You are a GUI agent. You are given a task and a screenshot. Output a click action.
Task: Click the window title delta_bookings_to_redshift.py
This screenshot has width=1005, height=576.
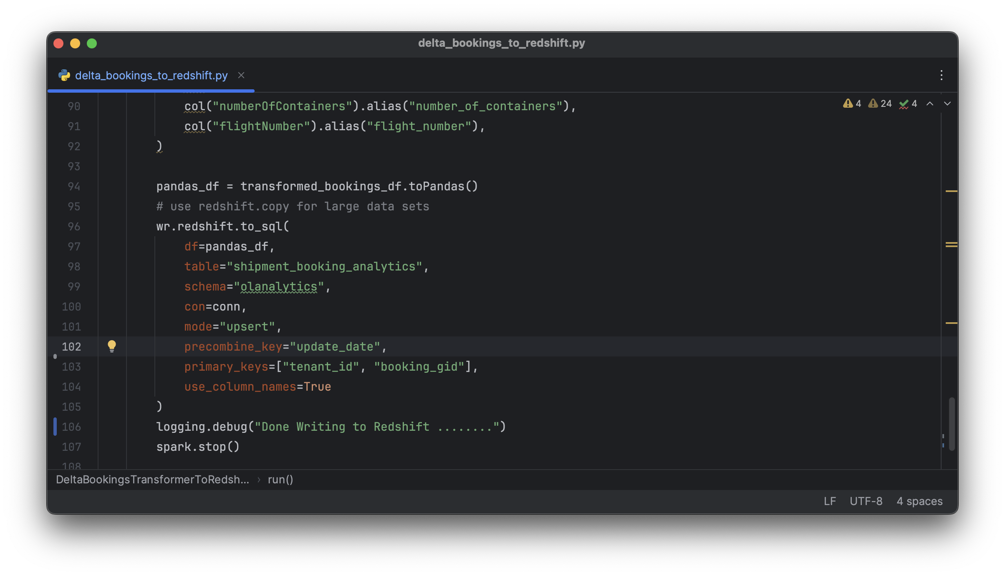click(x=502, y=43)
